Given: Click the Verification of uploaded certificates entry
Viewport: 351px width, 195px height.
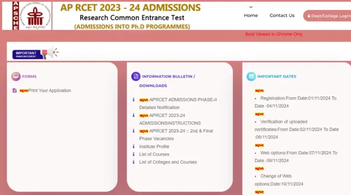Looking at the screenshot, I should pyautogui.click(x=296, y=129).
